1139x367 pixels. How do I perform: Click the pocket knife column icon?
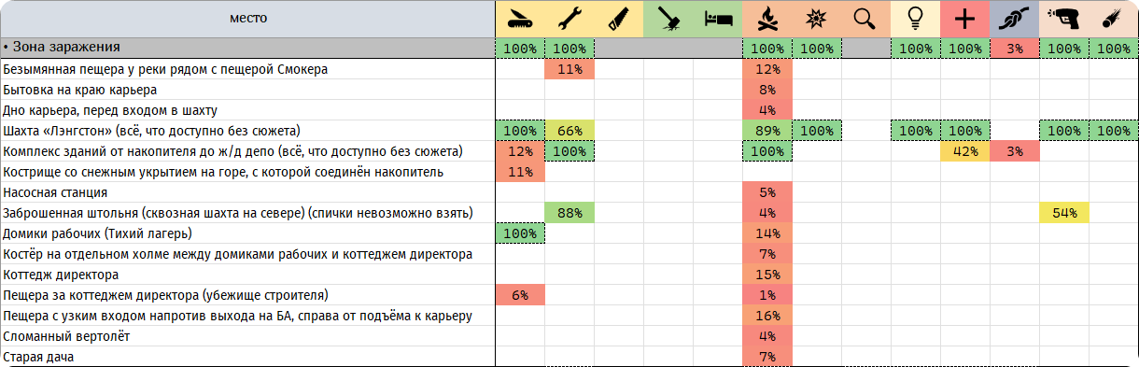point(520,19)
